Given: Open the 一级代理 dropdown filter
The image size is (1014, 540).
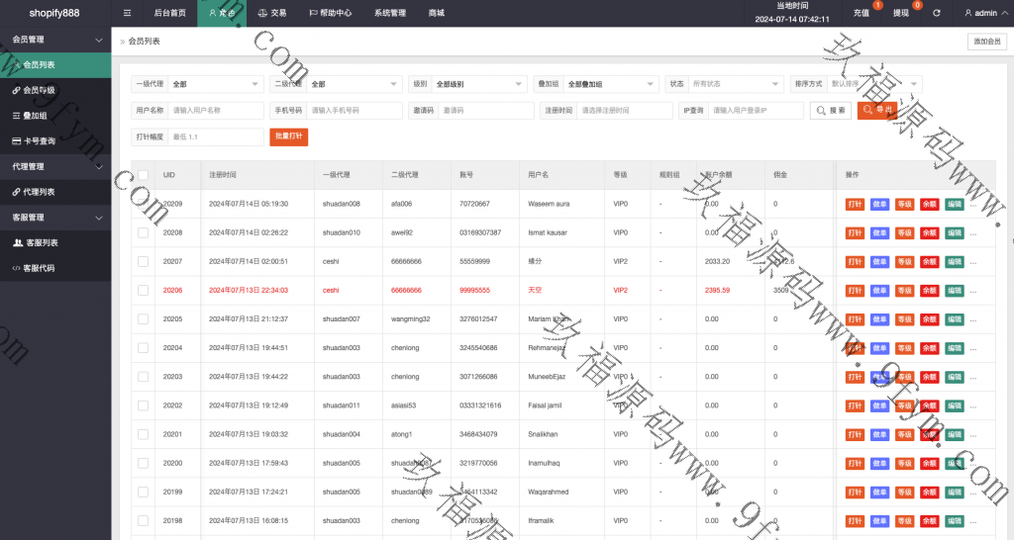Looking at the screenshot, I should (215, 84).
